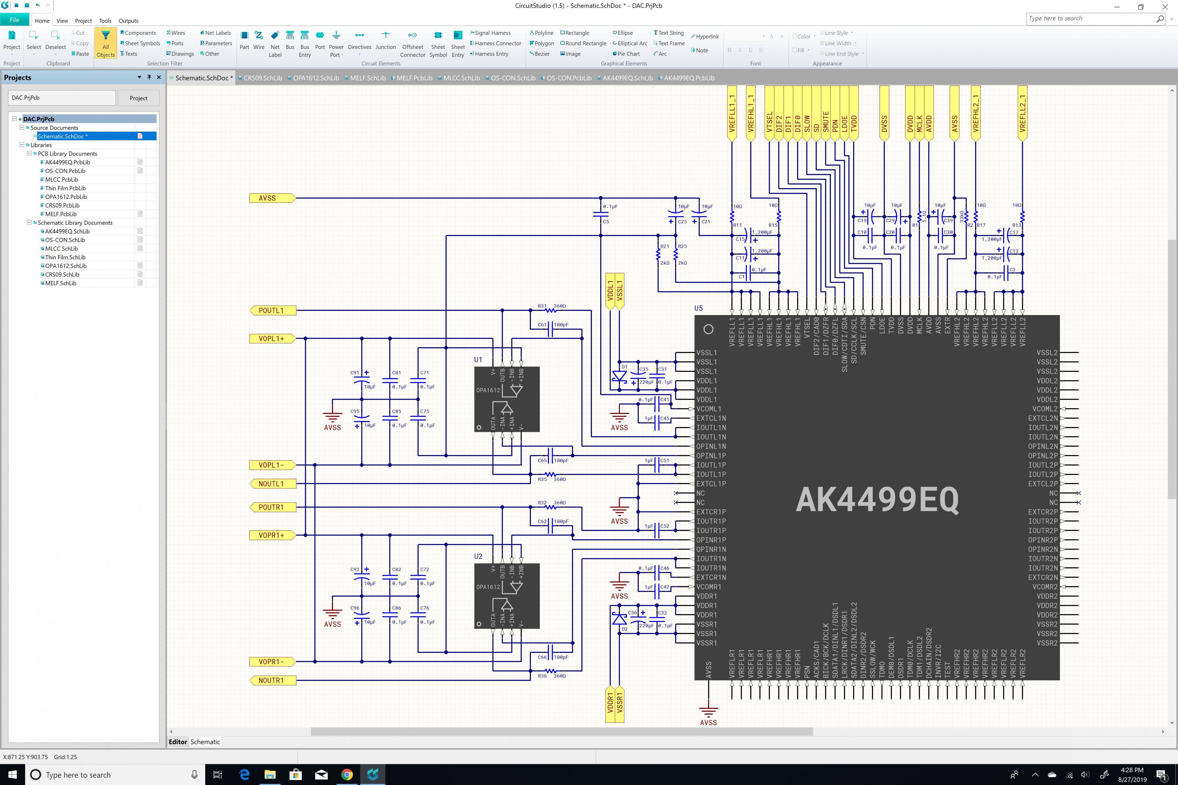Open the Line Style dropdown
The width and height of the screenshot is (1178, 785).
(836, 33)
